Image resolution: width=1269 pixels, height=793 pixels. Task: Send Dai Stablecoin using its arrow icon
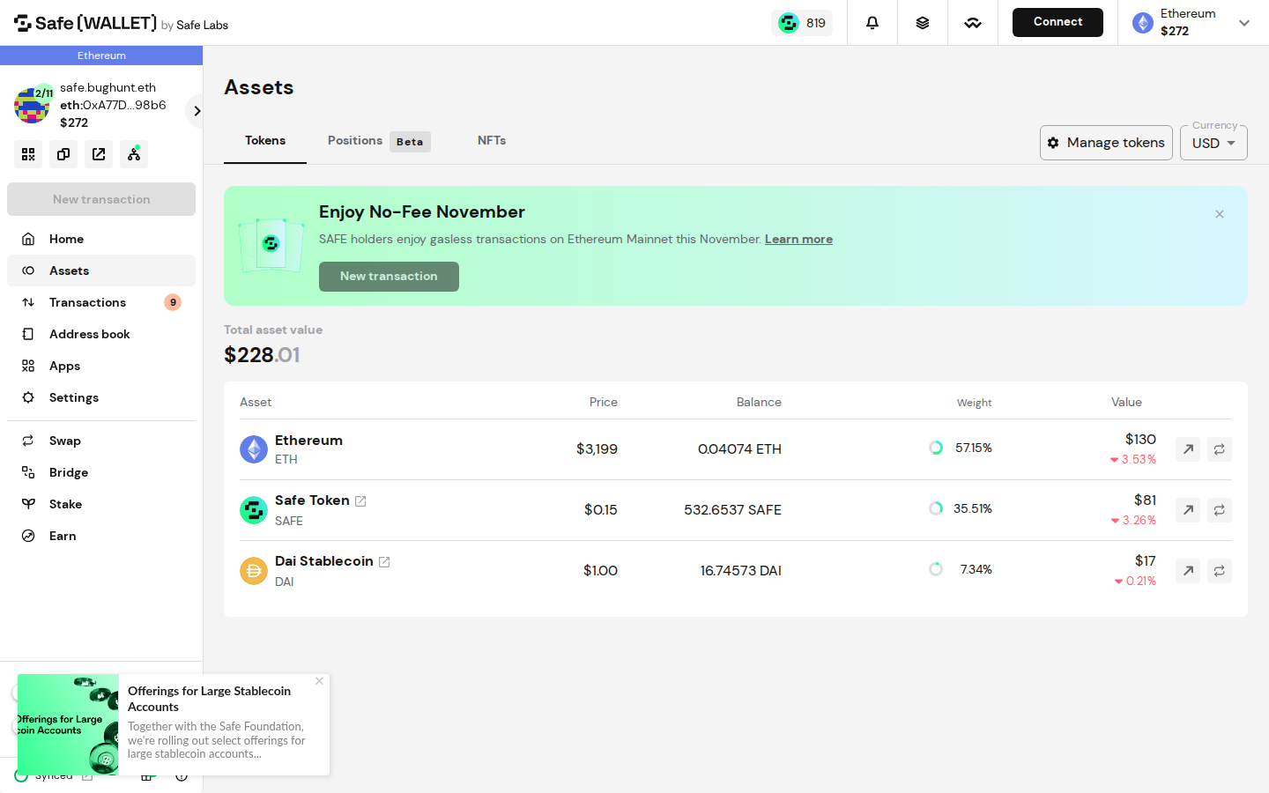click(x=1188, y=571)
